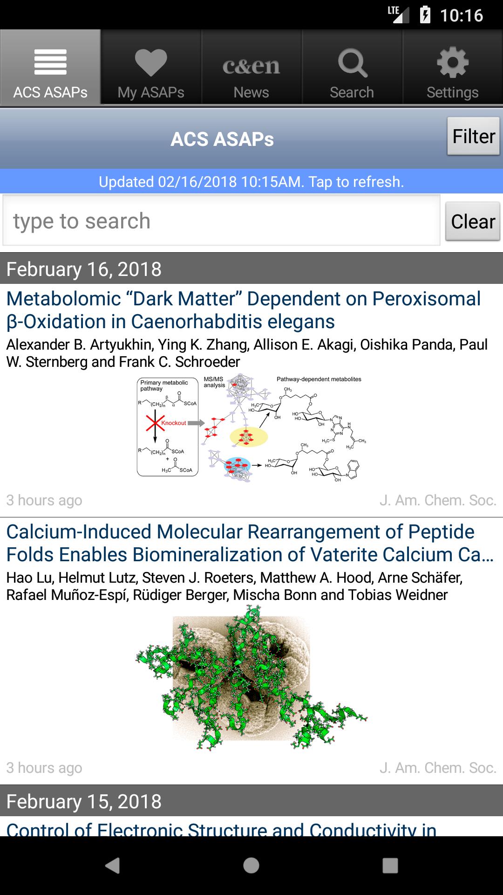
Task: Open Control of Electronic Structure article
Action: coord(222,829)
